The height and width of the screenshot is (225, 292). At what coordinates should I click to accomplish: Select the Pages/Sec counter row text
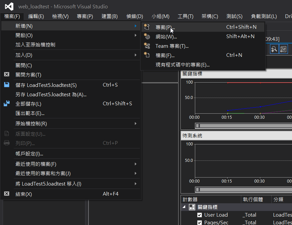click(x=216, y=223)
